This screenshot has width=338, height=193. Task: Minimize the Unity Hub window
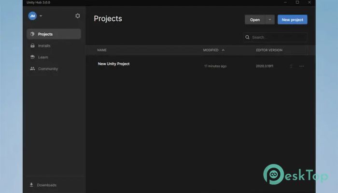(x=285, y=2)
